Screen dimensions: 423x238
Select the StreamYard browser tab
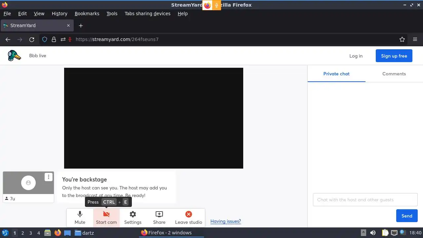pyautogui.click(x=37, y=25)
